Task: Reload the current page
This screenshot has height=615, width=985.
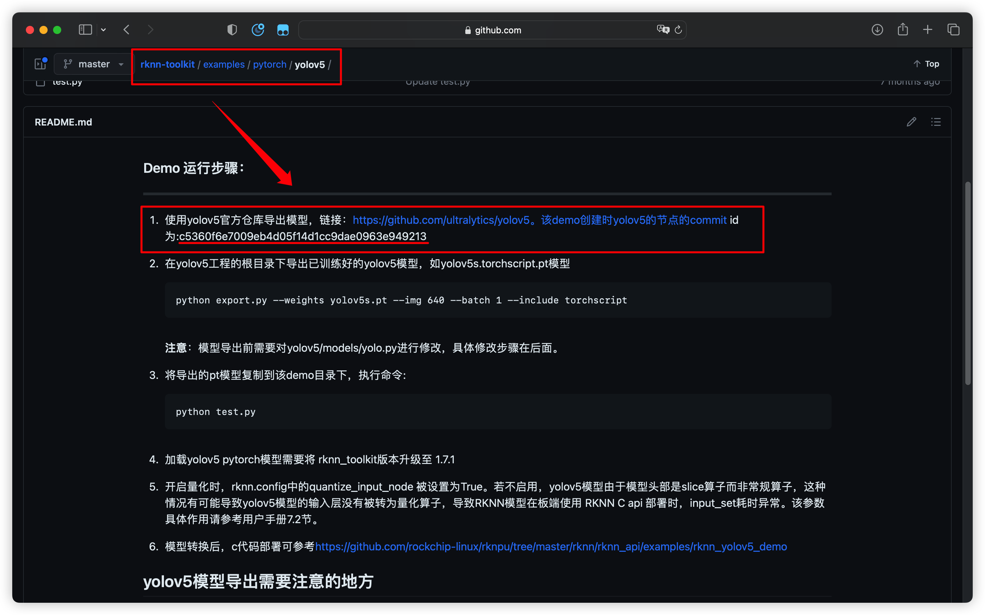Action: [x=678, y=30]
